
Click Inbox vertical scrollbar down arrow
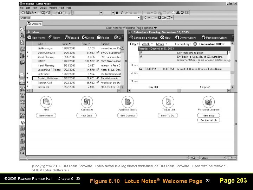pyautogui.click(x=122, y=87)
